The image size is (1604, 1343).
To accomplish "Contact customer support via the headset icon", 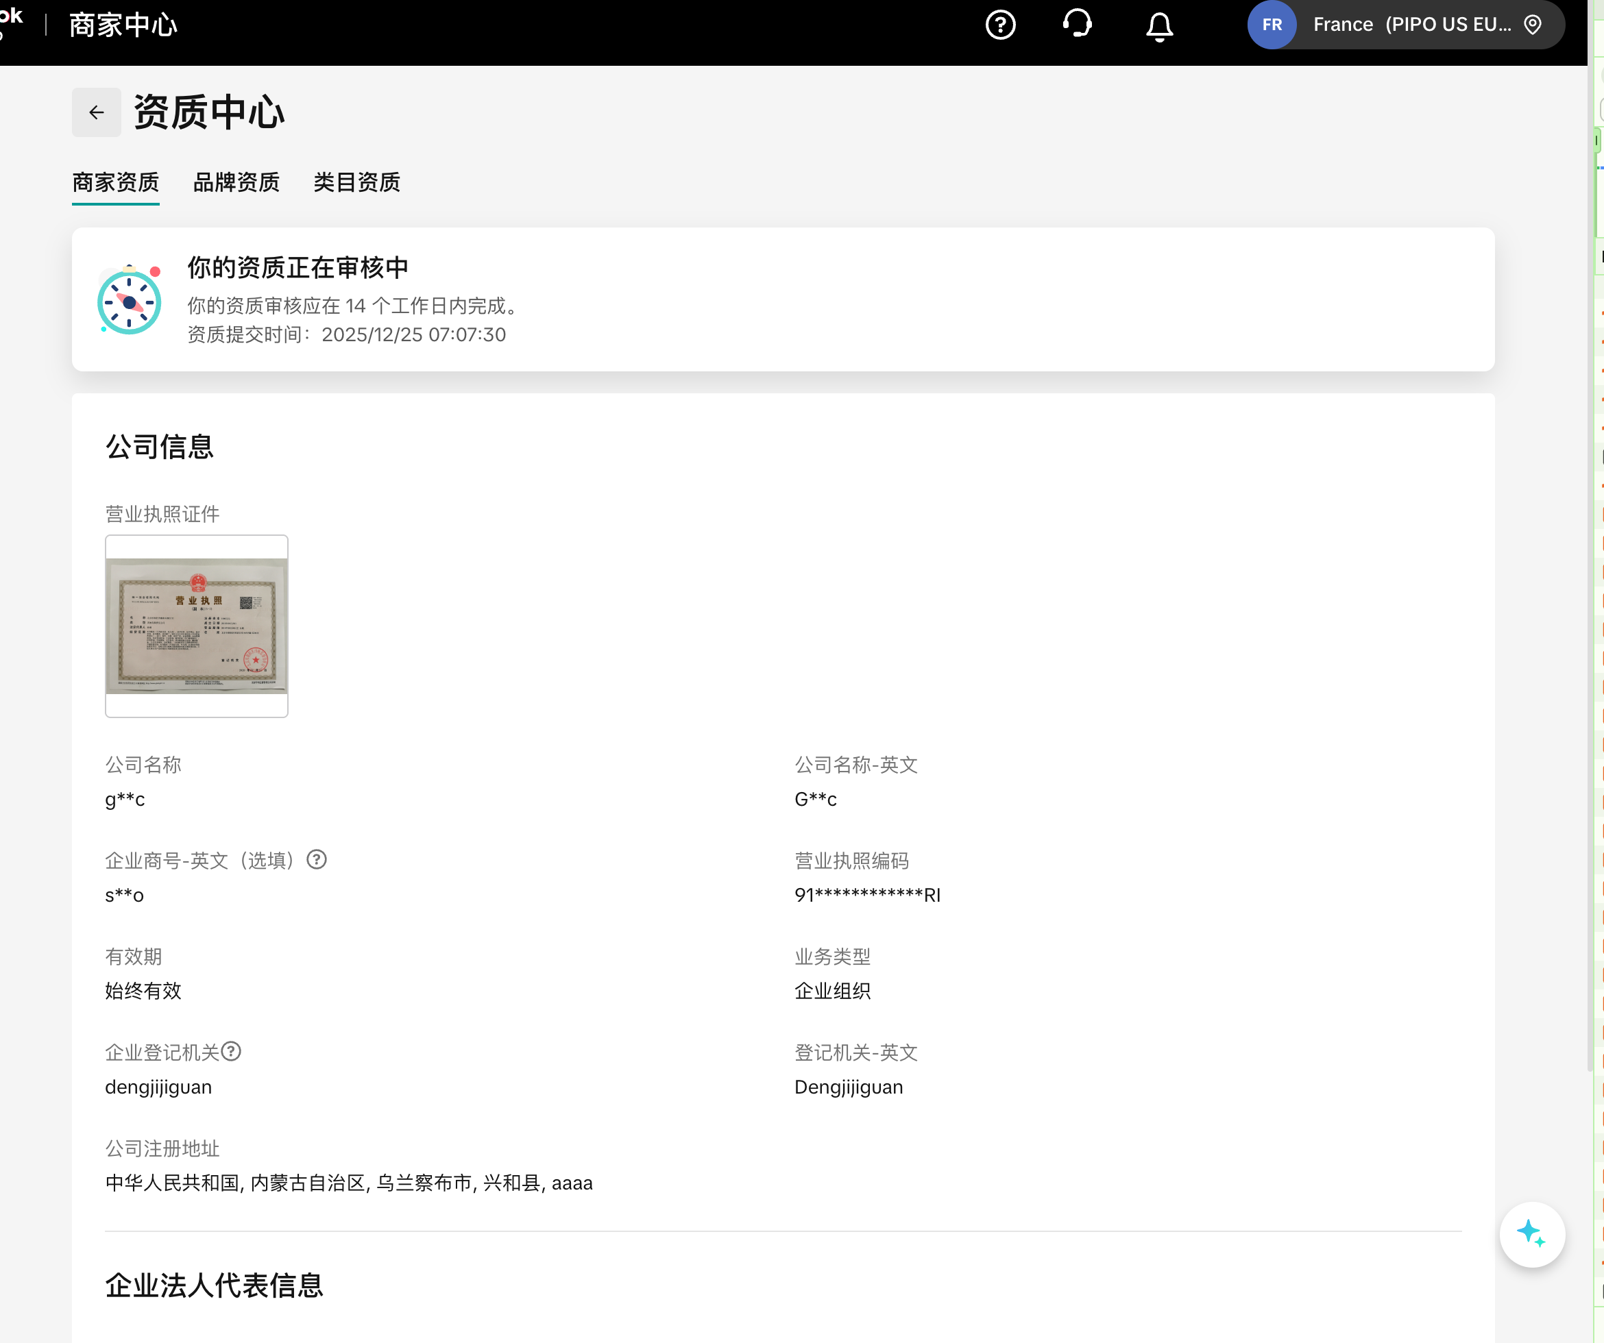I will [x=1078, y=25].
